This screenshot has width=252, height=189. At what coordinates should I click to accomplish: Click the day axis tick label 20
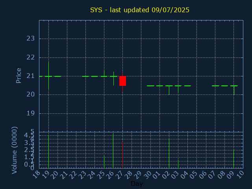(x=55, y=174)
